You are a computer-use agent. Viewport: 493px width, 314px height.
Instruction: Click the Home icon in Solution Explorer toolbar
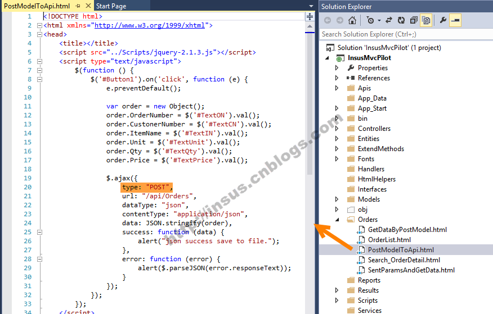[352, 20]
